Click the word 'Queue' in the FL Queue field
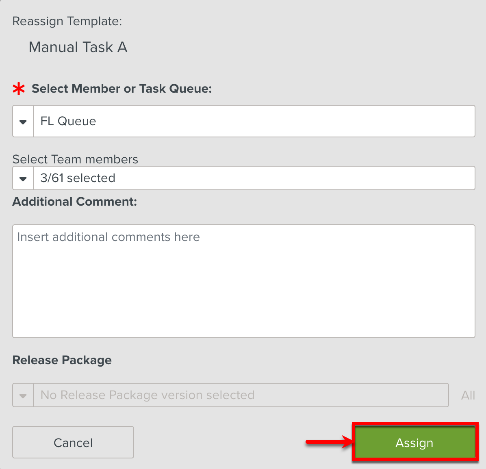Screen dimensions: 486x469 tap(77, 121)
